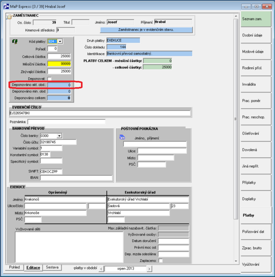Click the Datum doručení field
This screenshot has height=277, width=275.
coord(173,241)
